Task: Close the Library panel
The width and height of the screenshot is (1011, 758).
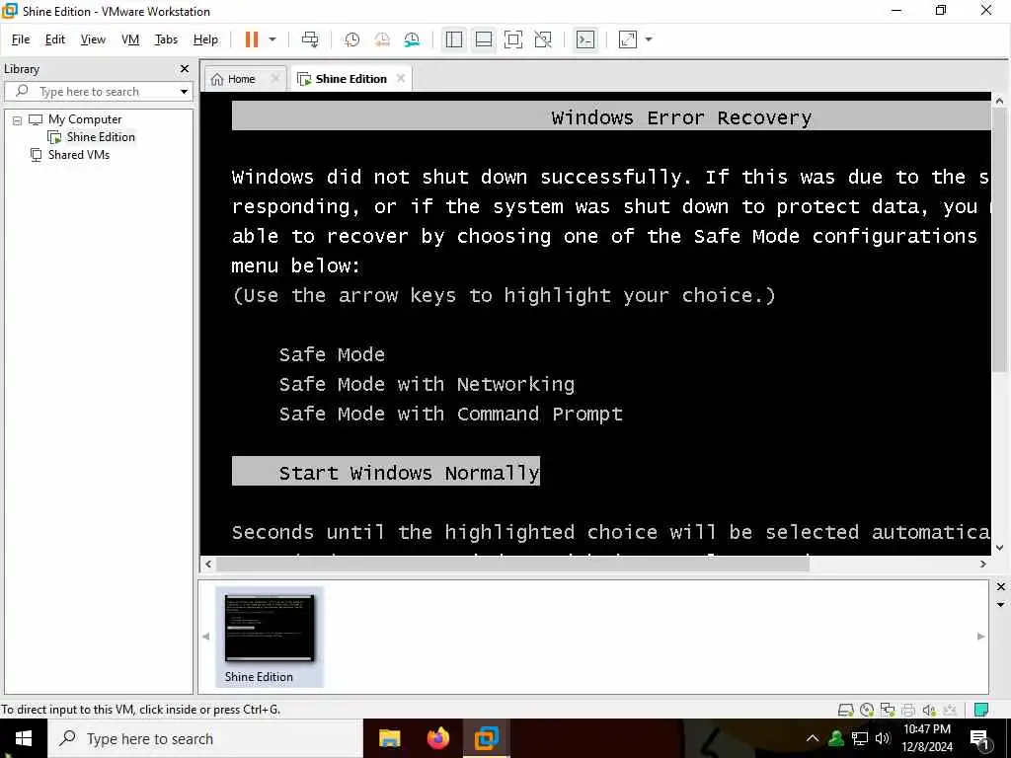Action: point(185,68)
